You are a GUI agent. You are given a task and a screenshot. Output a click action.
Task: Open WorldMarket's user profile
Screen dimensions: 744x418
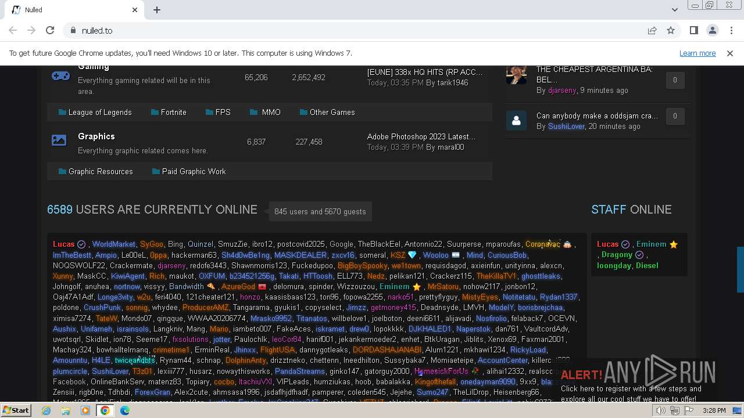[x=113, y=244]
